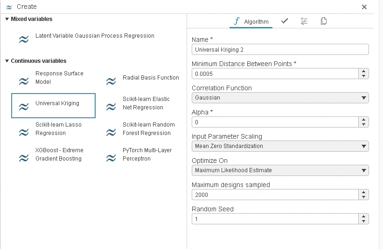Open the Correlation Function dropdown
383x249 pixels.
pyautogui.click(x=280, y=98)
